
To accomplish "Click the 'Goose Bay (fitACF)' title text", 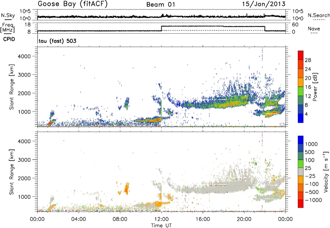I will coord(73,4).
